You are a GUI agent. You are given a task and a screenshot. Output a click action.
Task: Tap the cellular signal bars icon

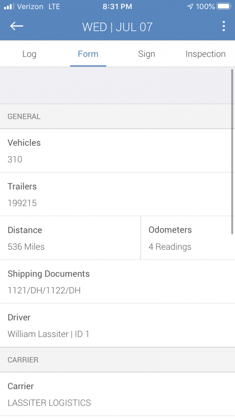tap(9, 7)
